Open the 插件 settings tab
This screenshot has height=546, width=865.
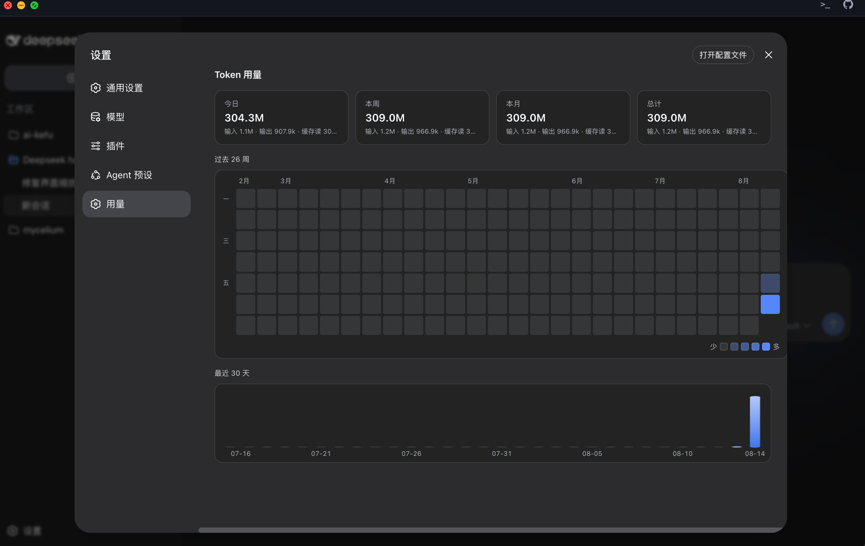[x=137, y=146]
